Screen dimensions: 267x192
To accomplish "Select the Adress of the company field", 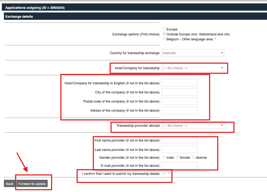I will click(x=180, y=110).
